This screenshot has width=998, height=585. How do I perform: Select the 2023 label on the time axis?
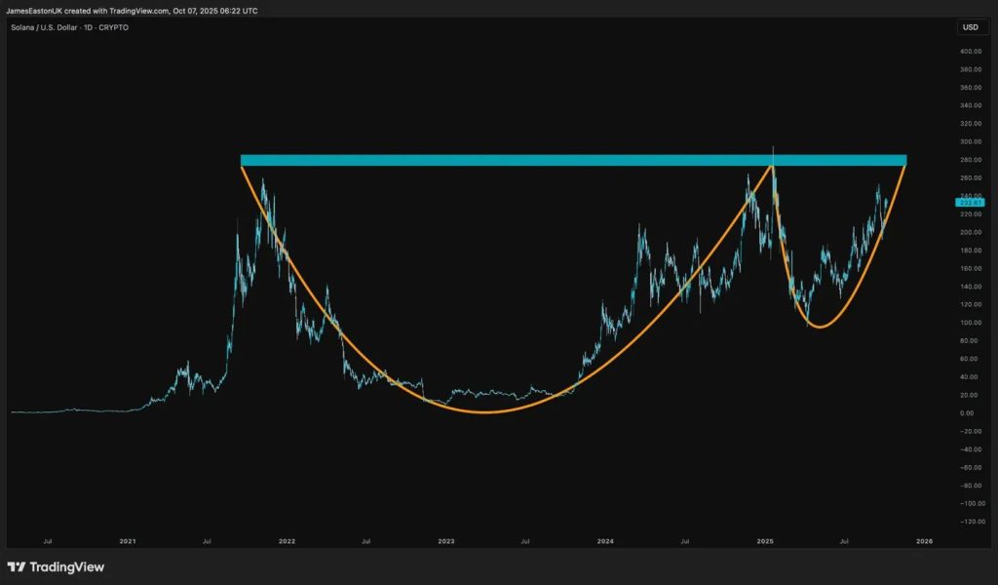[x=446, y=539]
